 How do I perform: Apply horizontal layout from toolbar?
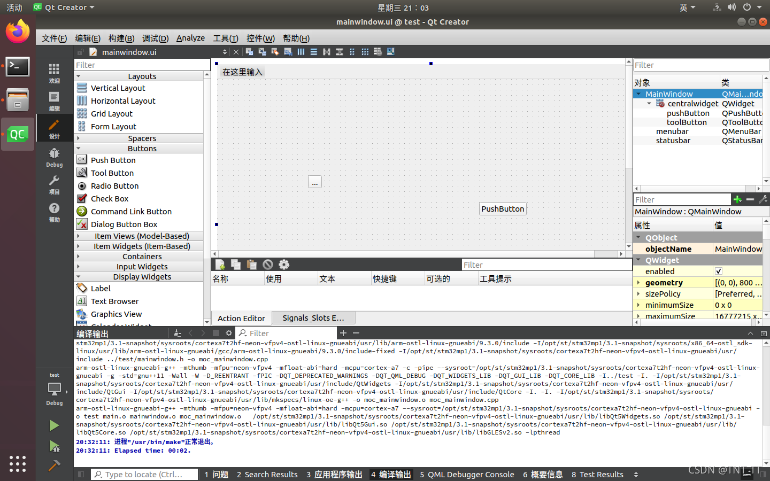[x=301, y=52]
